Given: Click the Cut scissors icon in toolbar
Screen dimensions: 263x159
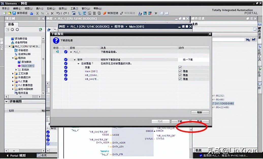Looking at the screenshot, I should pos(37,13).
